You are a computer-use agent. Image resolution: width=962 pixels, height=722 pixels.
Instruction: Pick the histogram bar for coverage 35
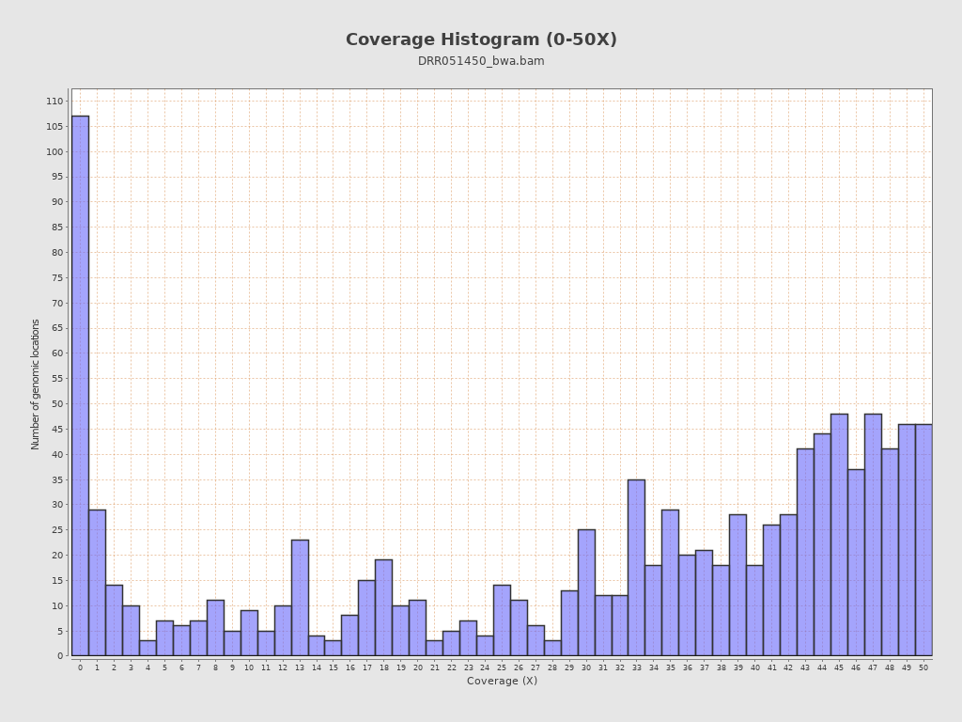(671, 583)
